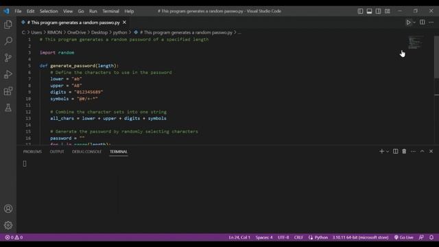The image size is (439, 247).
Task: Select the password generator file tab
Action: [x=73, y=23]
